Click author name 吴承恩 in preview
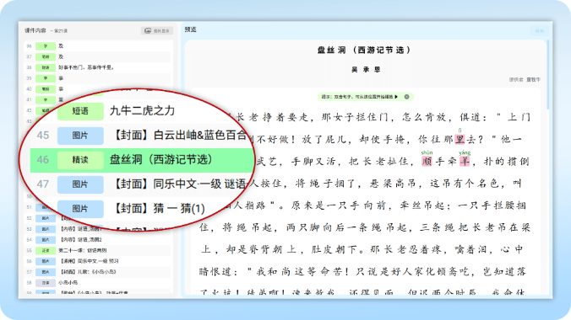This screenshot has width=571, height=320. tap(366, 69)
